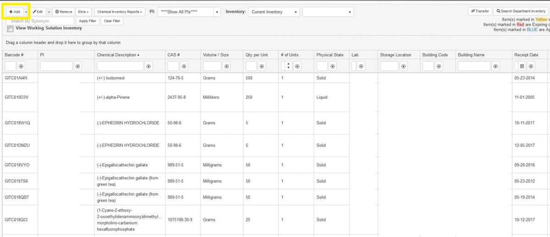Viewport: 550px width, 237px height.
Task: Click the Barcode # column filter icon
Action: pyautogui.click(x=21, y=66)
